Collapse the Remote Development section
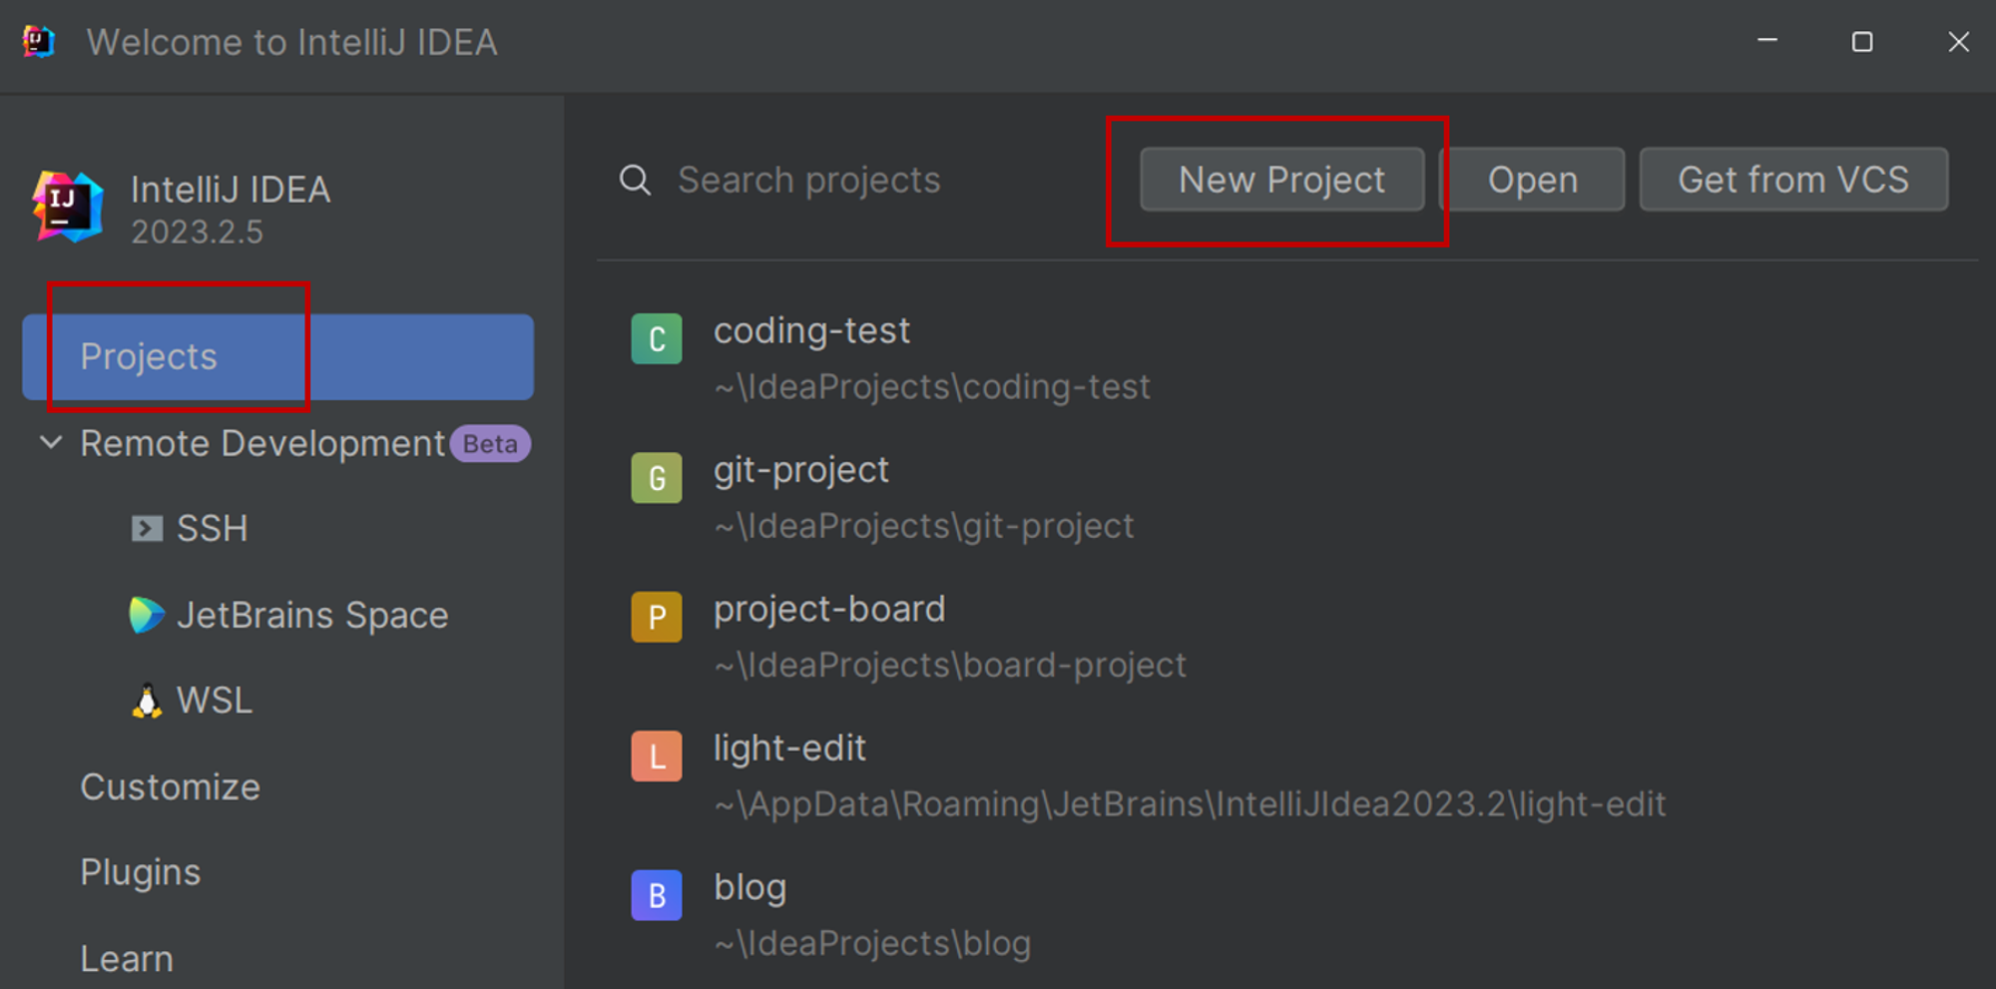Screen dimensions: 1996x989 (51, 442)
